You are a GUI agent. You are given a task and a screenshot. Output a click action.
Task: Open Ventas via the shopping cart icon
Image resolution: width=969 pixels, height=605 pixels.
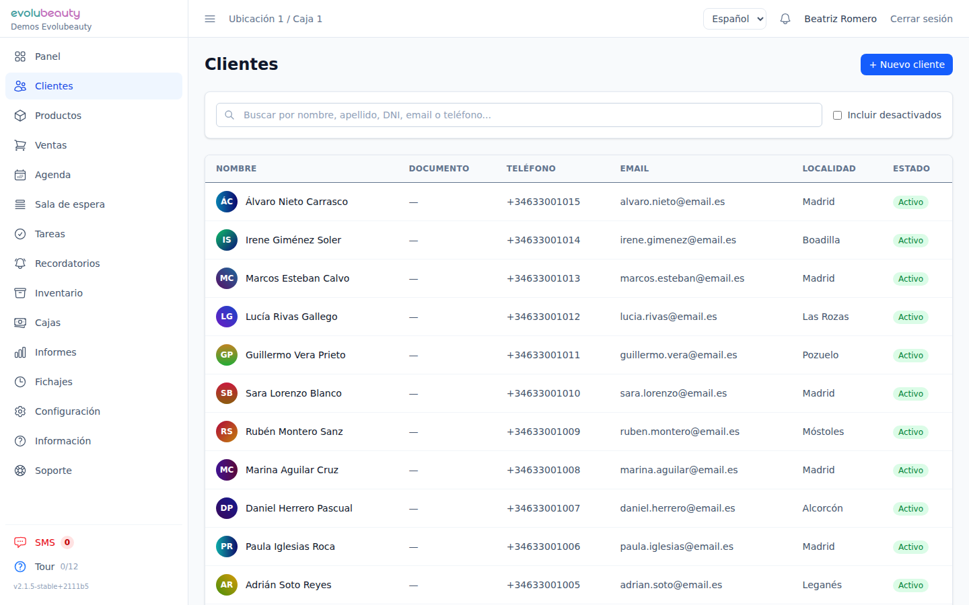click(x=20, y=145)
